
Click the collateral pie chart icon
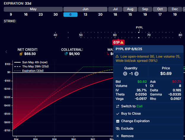tap(66, 54)
